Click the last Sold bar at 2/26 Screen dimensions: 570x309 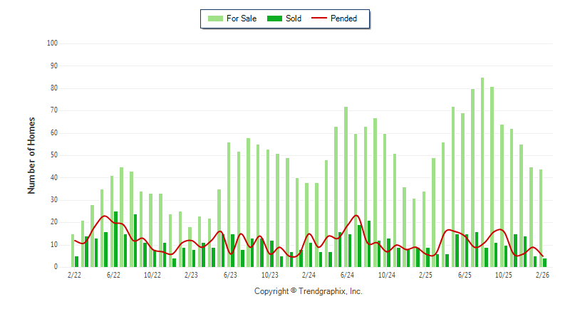pyautogui.click(x=545, y=263)
